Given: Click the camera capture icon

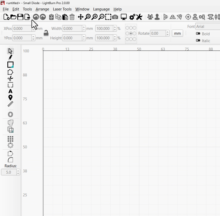Looking at the screenshot, I should click(x=115, y=17).
